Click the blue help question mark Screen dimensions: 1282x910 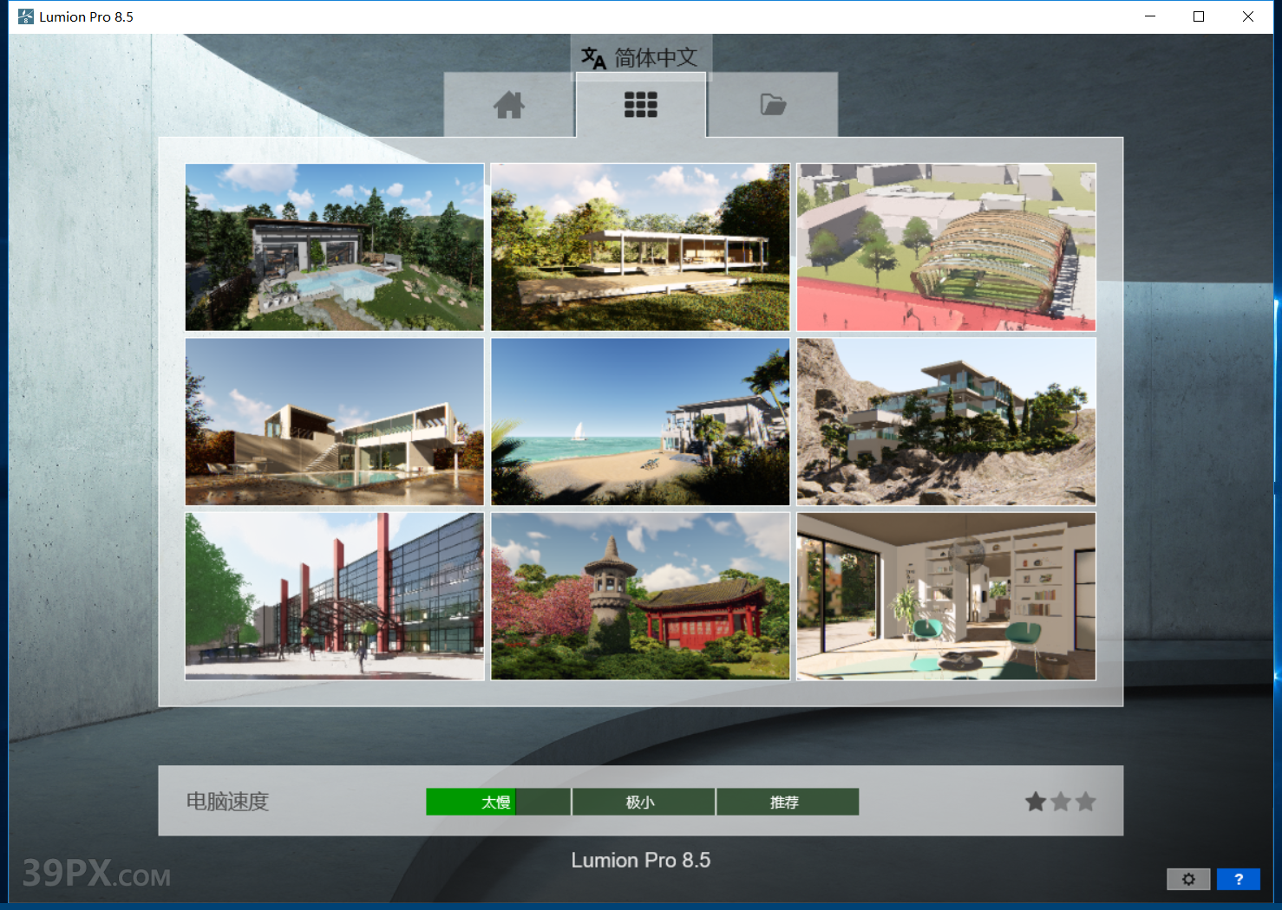click(x=1238, y=879)
